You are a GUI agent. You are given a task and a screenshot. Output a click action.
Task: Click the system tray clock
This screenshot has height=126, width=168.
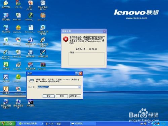163,124
